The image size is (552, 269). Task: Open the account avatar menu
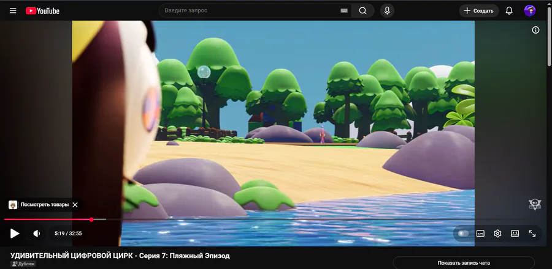[x=529, y=10]
